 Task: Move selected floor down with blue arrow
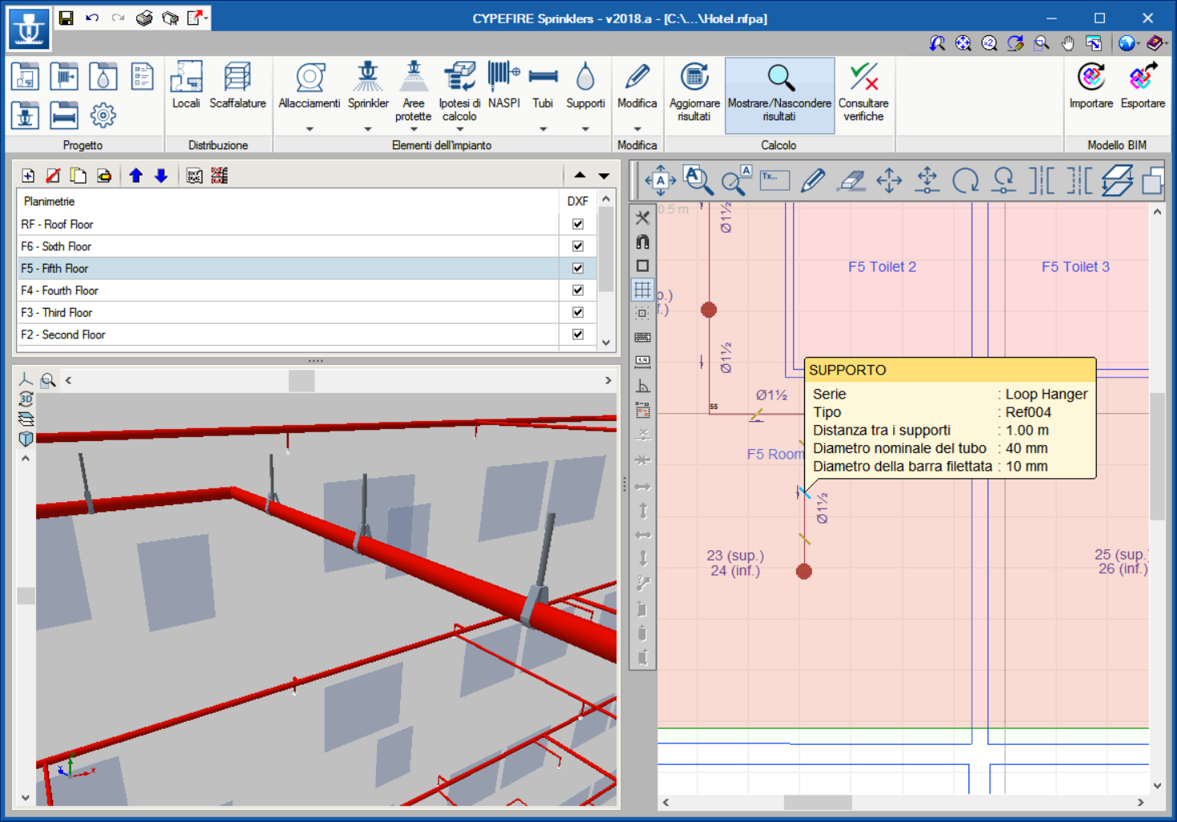(161, 176)
